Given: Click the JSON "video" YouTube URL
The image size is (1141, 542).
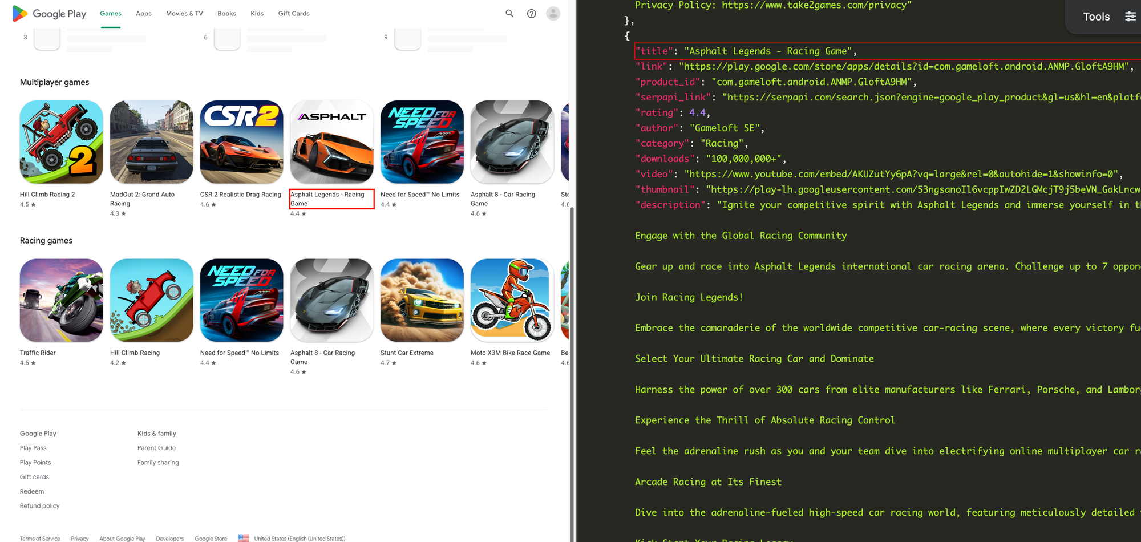Looking at the screenshot, I should tap(901, 175).
